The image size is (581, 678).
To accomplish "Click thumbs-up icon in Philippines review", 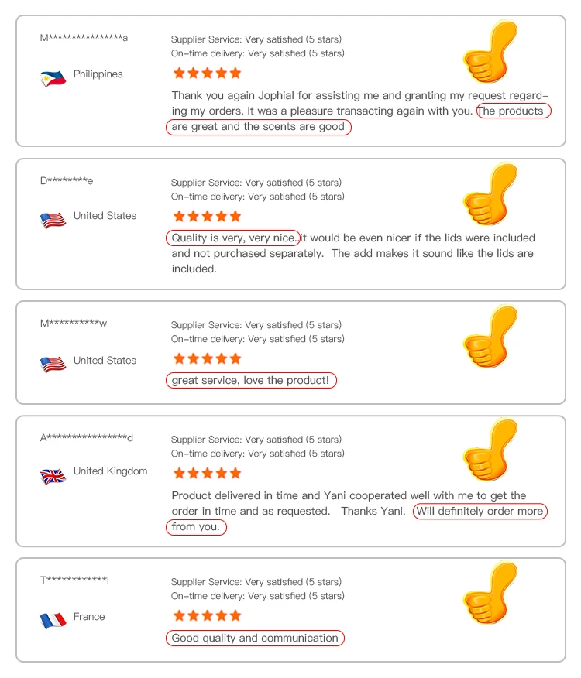I will 490,51.
